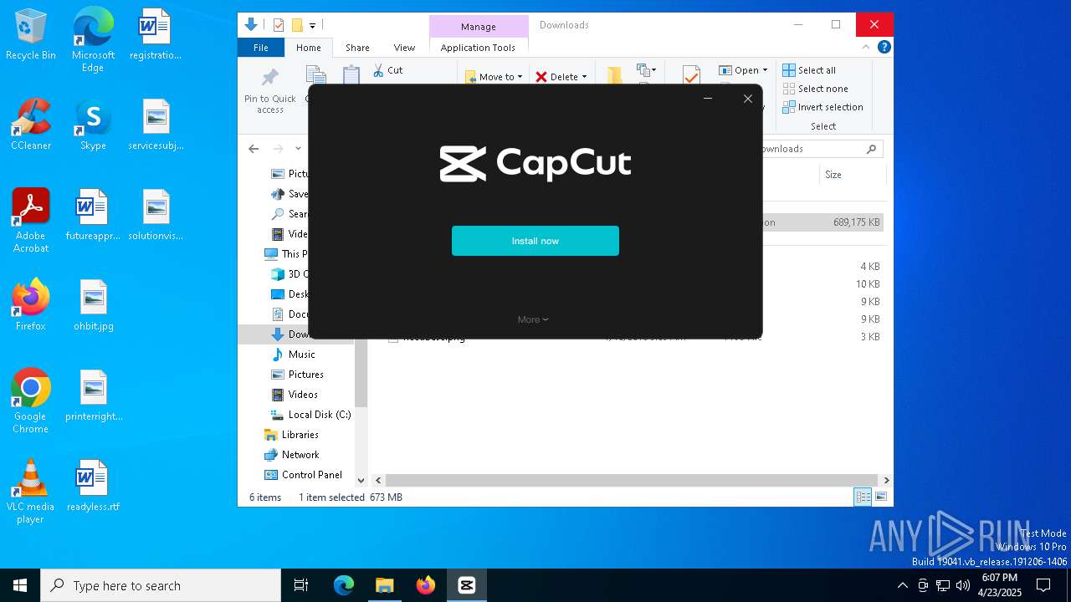This screenshot has width=1071, height=602.
Task: Select the readyless.rtf desktop file
Action: [x=93, y=486]
